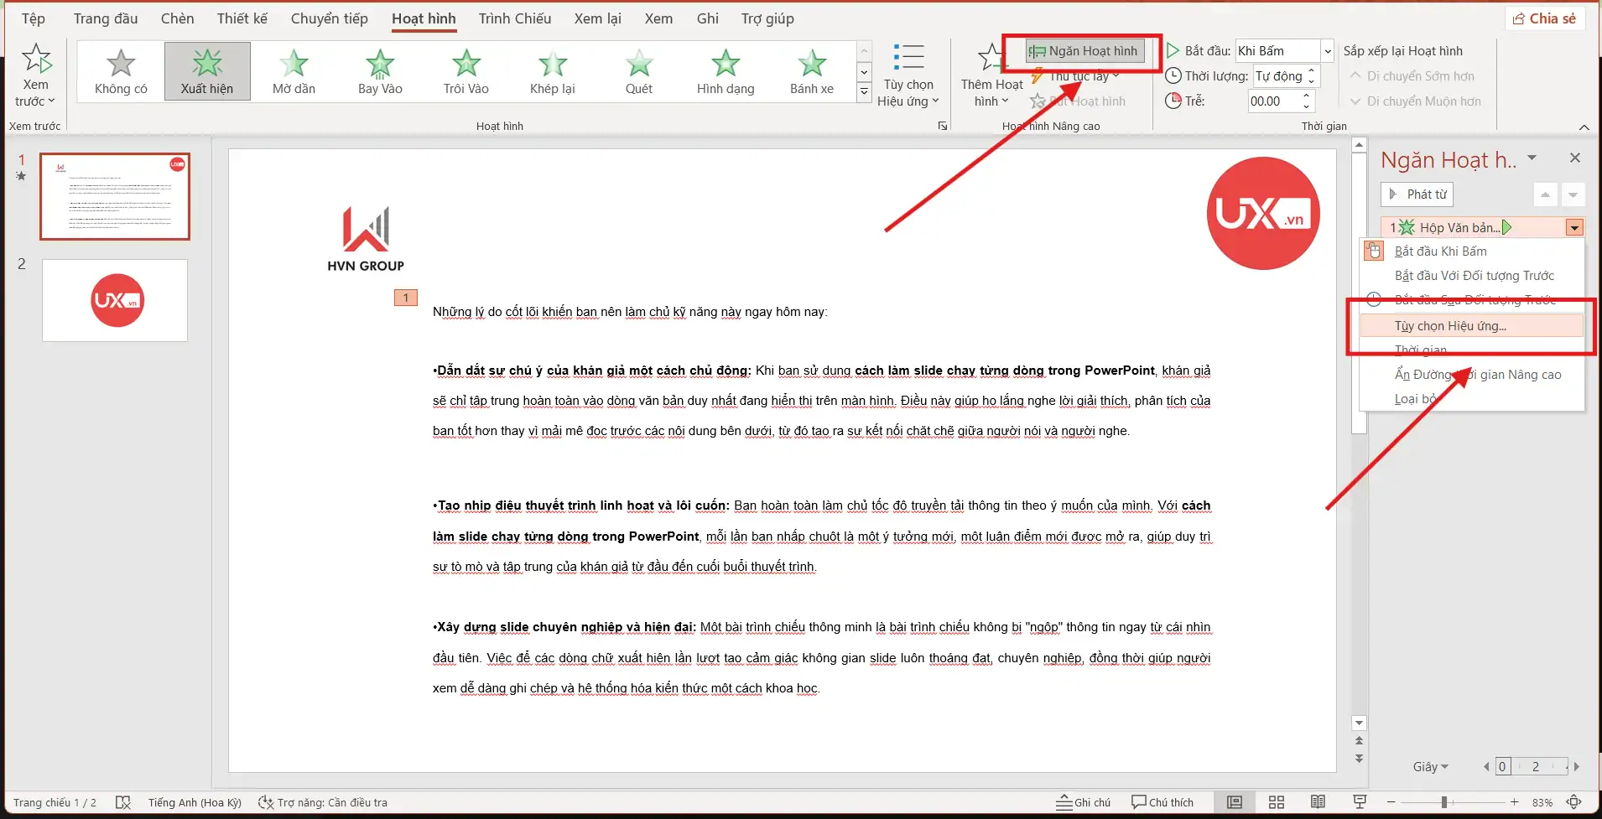Open Tùy chọn Hiệu ứng in ribbon
The height and width of the screenshot is (819, 1602).
908,77
